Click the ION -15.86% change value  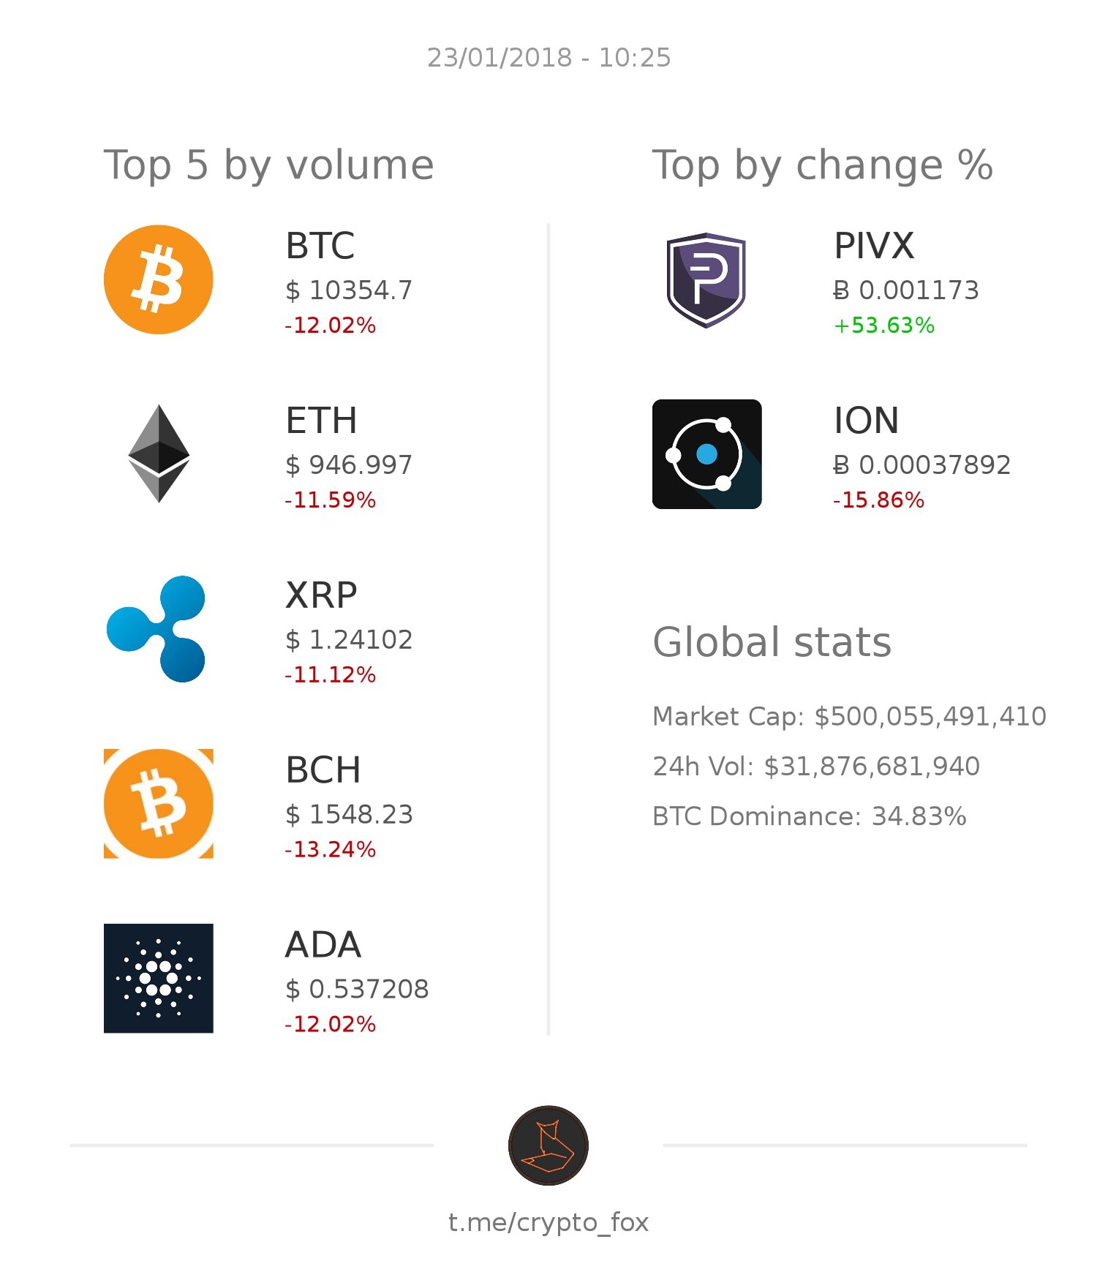pyautogui.click(x=878, y=500)
